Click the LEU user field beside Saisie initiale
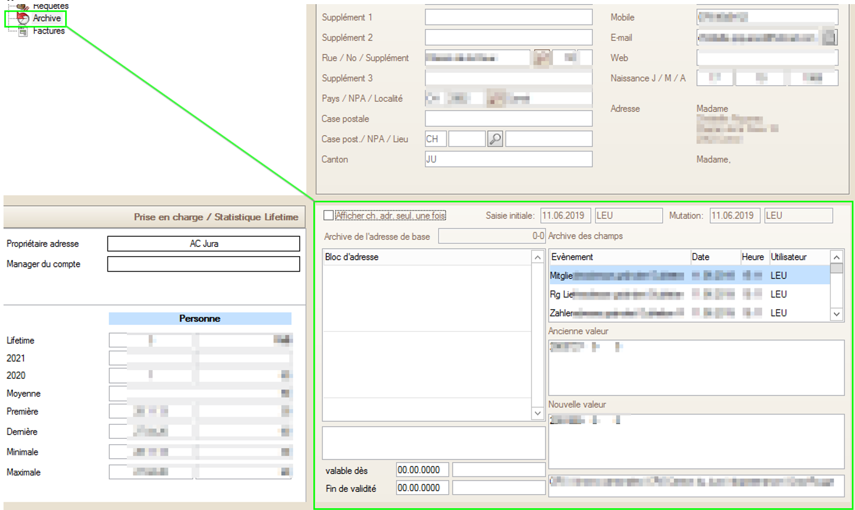Screen dimensions: 855x510 tap(628, 216)
